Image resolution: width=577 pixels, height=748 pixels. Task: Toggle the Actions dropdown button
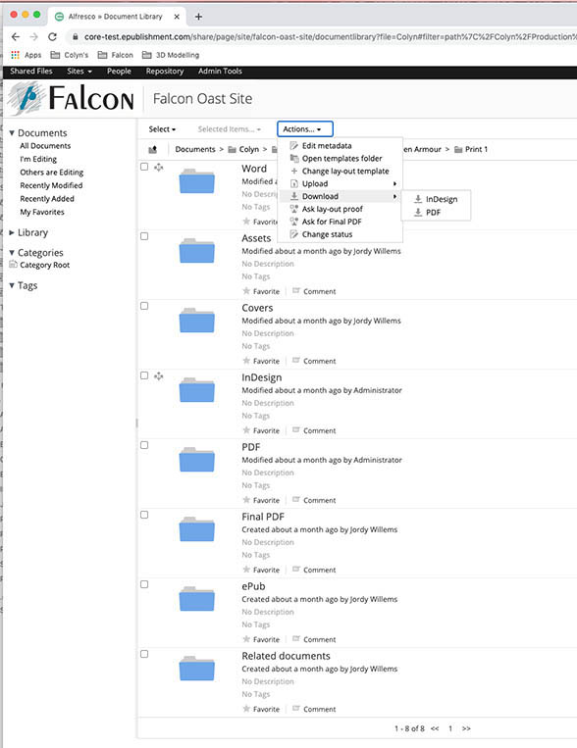click(305, 129)
